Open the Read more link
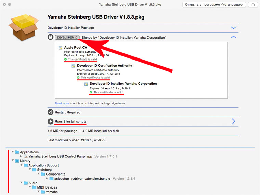The height and width of the screenshot is (195, 260). 62,103
